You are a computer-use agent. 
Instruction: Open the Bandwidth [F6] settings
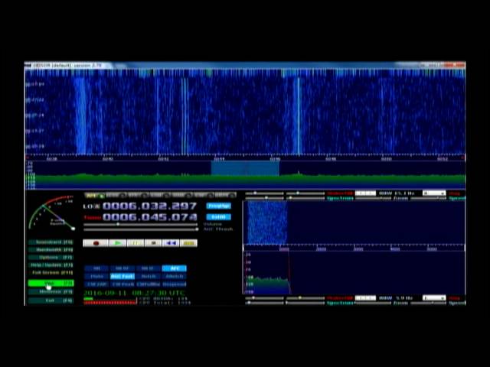(51, 250)
